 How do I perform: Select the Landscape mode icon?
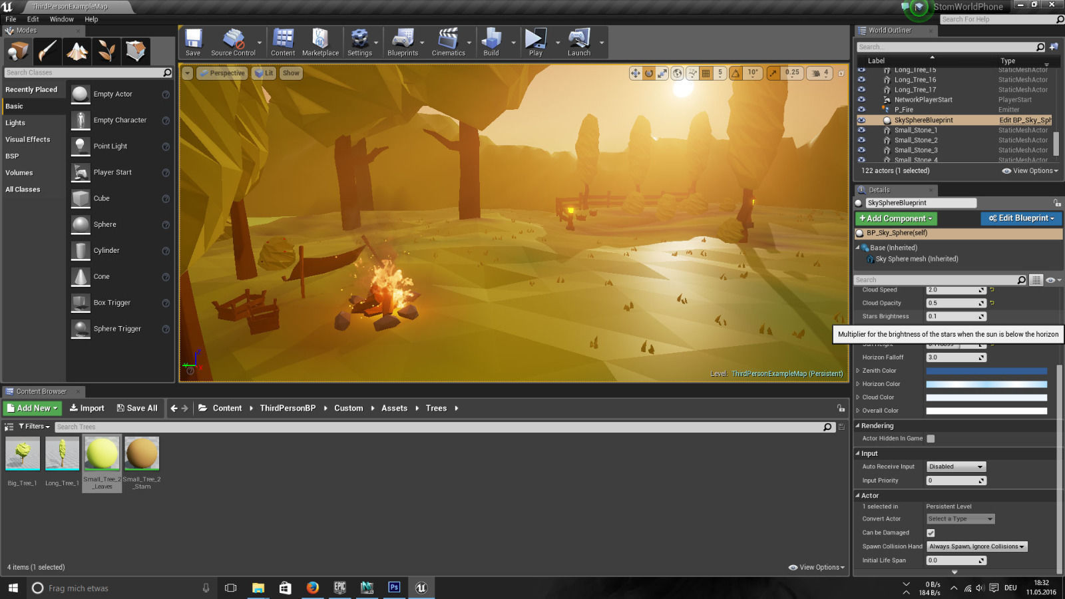click(x=77, y=51)
